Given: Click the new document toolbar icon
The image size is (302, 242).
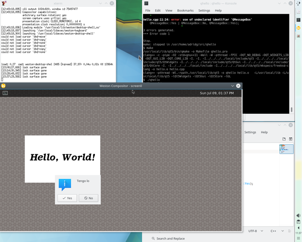Looking at the screenshot, I should [x=284, y=139].
